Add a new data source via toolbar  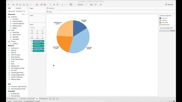click(24, 5)
